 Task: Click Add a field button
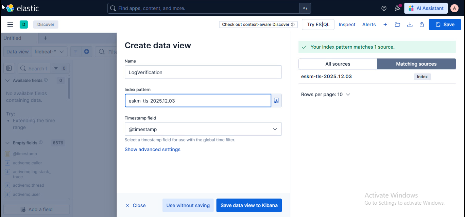tap(37, 209)
